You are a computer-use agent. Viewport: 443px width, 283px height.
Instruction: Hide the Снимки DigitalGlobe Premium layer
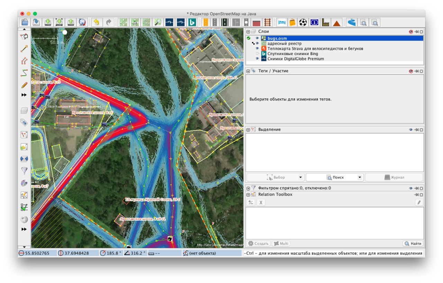click(257, 59)
